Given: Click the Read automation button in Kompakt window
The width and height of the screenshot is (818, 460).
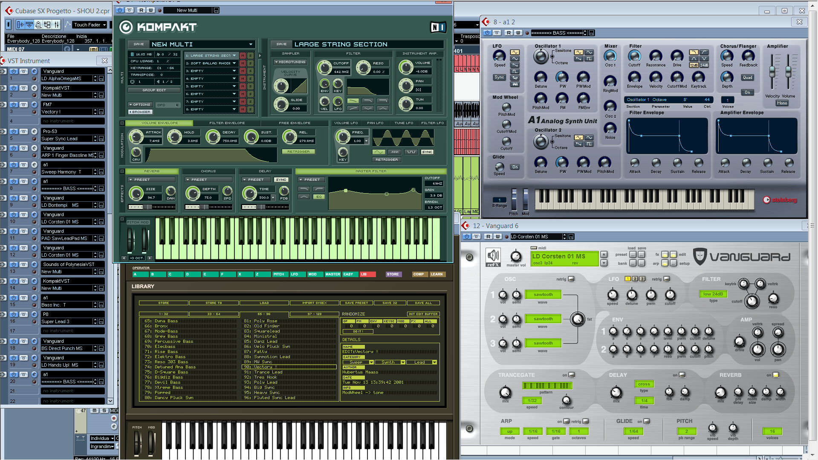Looking at the screenshot, I should pos(141,10).
